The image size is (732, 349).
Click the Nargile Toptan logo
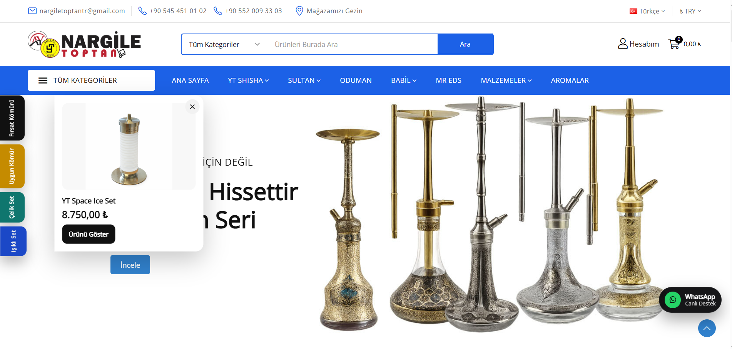point(84,44)
